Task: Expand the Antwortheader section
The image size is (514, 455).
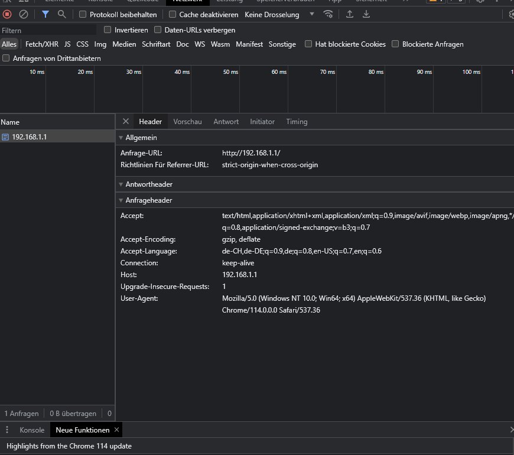Action: point(148,184)
